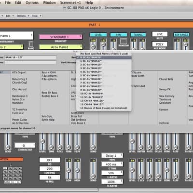
Task: Open the Piano 1 instrument dropdown
Action: coord(16,36)
